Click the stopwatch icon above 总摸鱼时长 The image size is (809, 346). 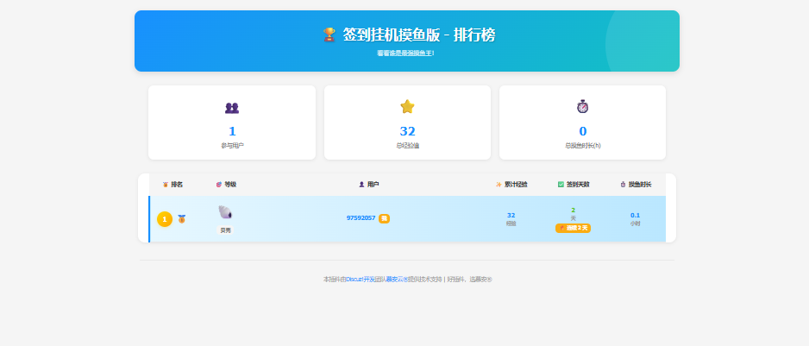pos(582,106)
